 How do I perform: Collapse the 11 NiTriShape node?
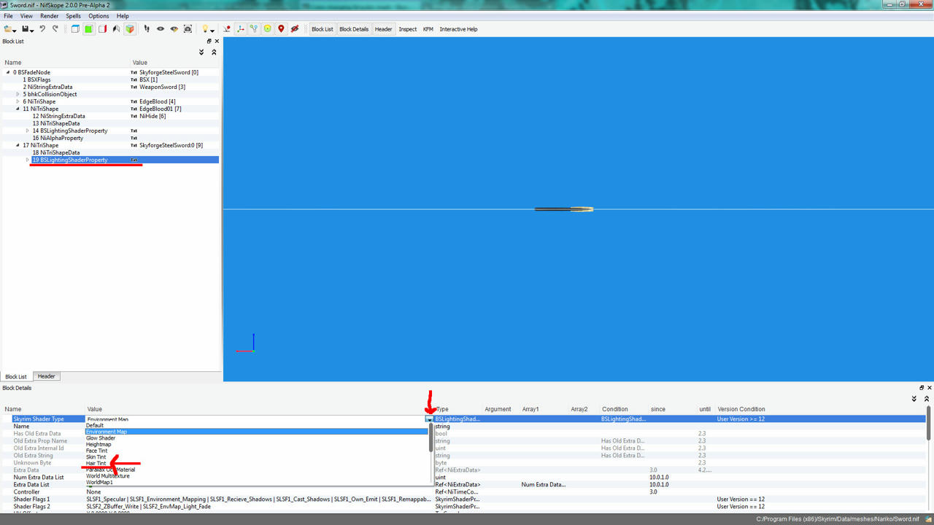[18, 109]
